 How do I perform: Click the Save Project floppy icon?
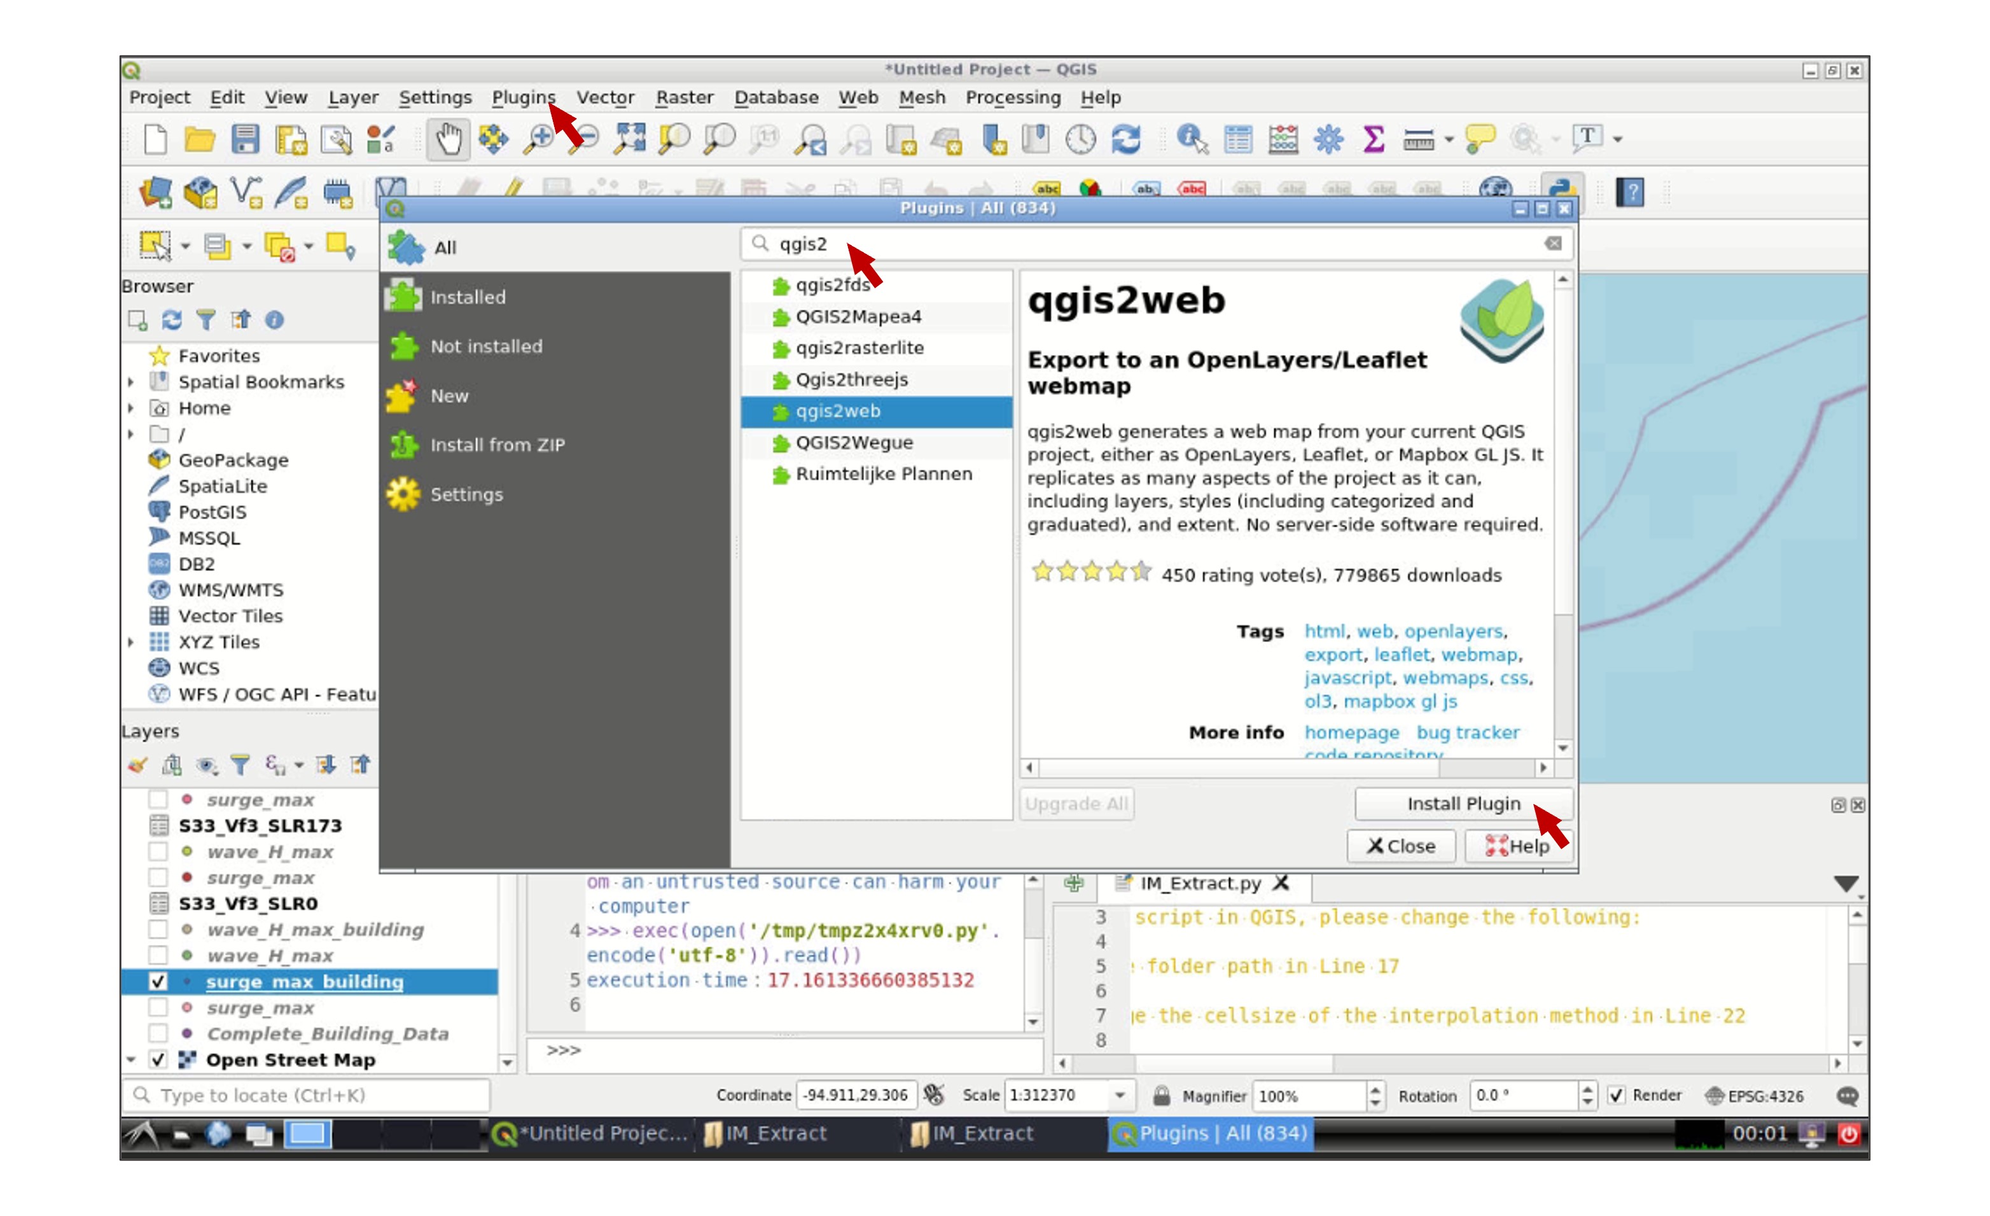click(x=245, y=139)
